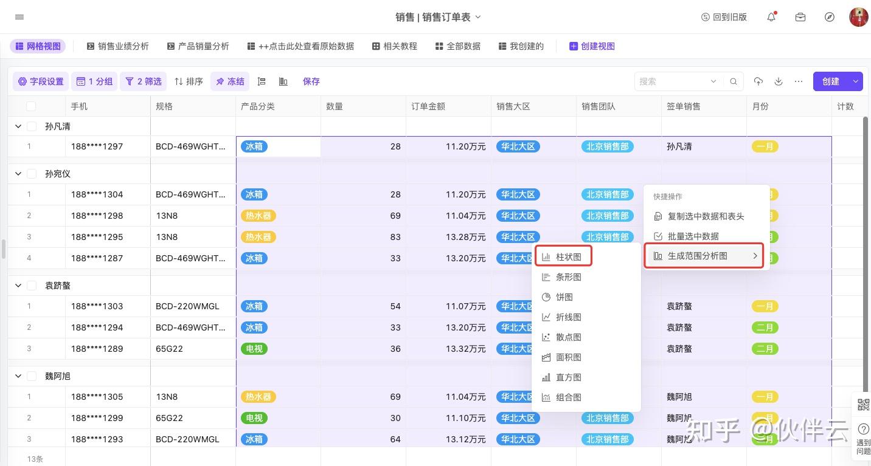Click the search magnifier icon
The image size is (871, 466).
tap(734, 81)
